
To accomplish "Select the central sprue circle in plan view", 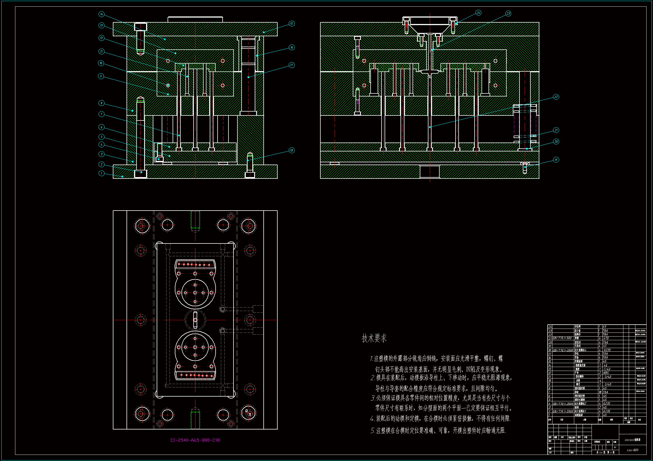I will pos(195,320).
